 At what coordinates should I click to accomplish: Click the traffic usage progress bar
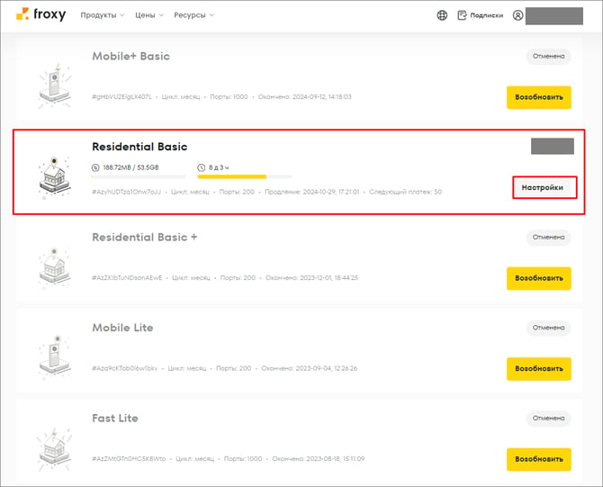[139, 177]
